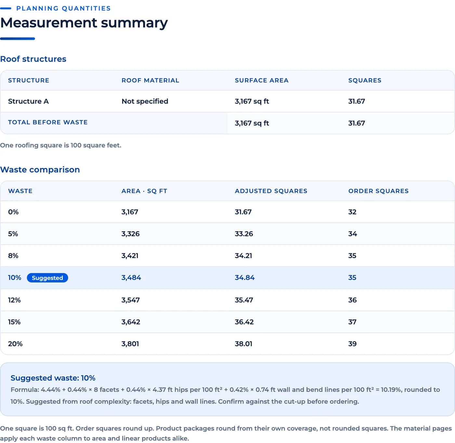Select the "ADJUSTED SQUARES" column header

271,191
